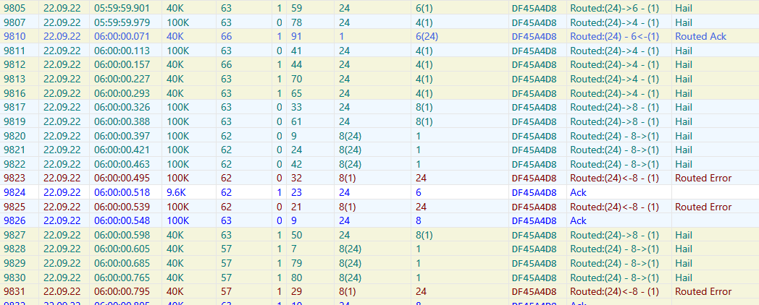Click the '9.6K' speed cell

click(177, 192)
